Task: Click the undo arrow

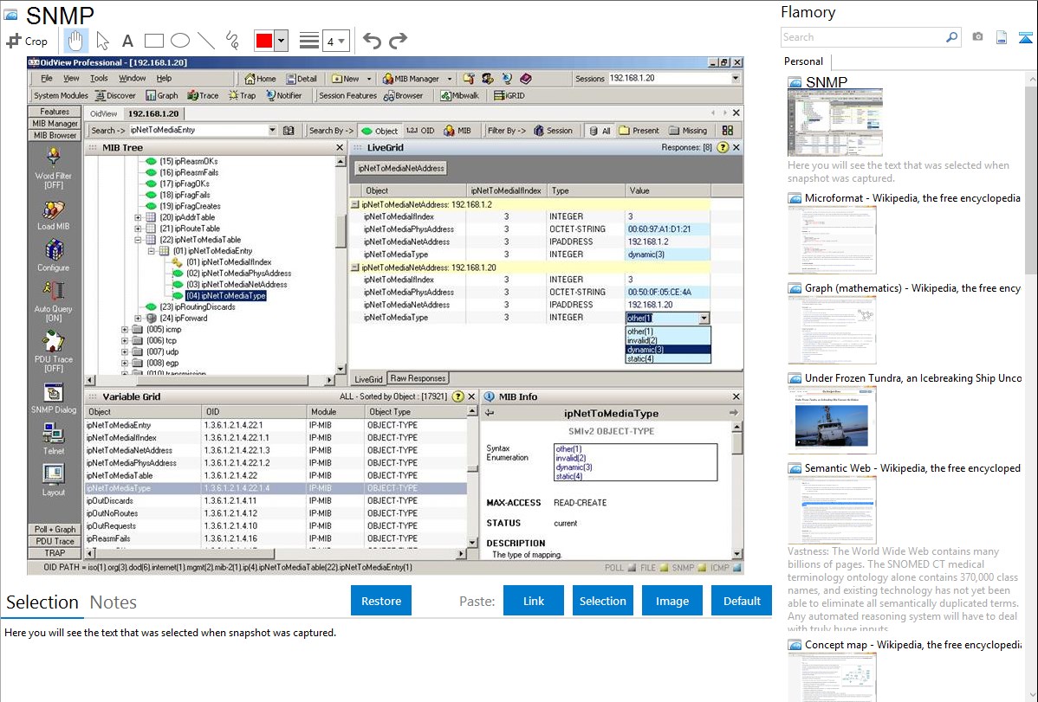Action: coord(372,41)
